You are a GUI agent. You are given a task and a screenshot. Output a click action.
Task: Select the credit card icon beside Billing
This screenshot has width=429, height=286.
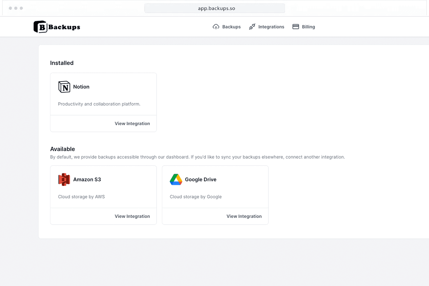295,26
